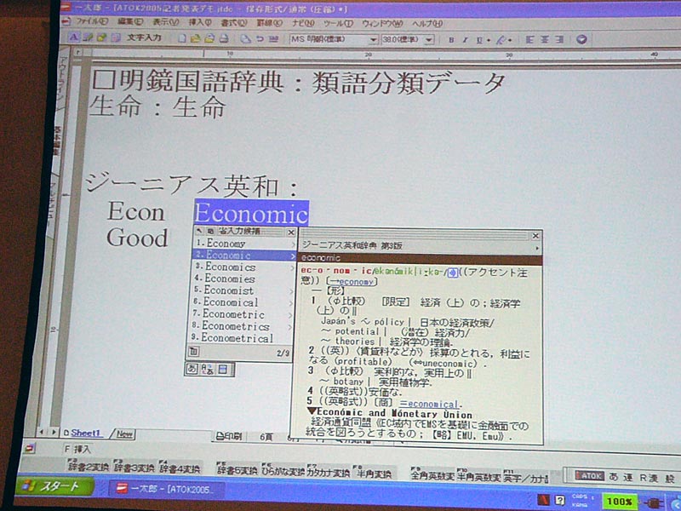Click the Open file toolbar icon
This screenshot has height=511, width=681.
point(196,38)
